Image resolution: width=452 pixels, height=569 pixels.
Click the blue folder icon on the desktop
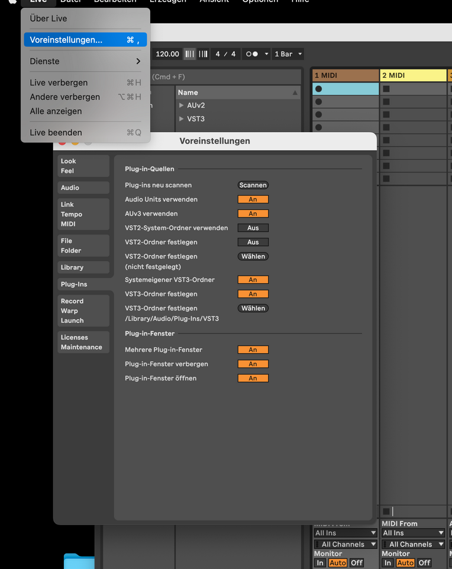point(79,561)
